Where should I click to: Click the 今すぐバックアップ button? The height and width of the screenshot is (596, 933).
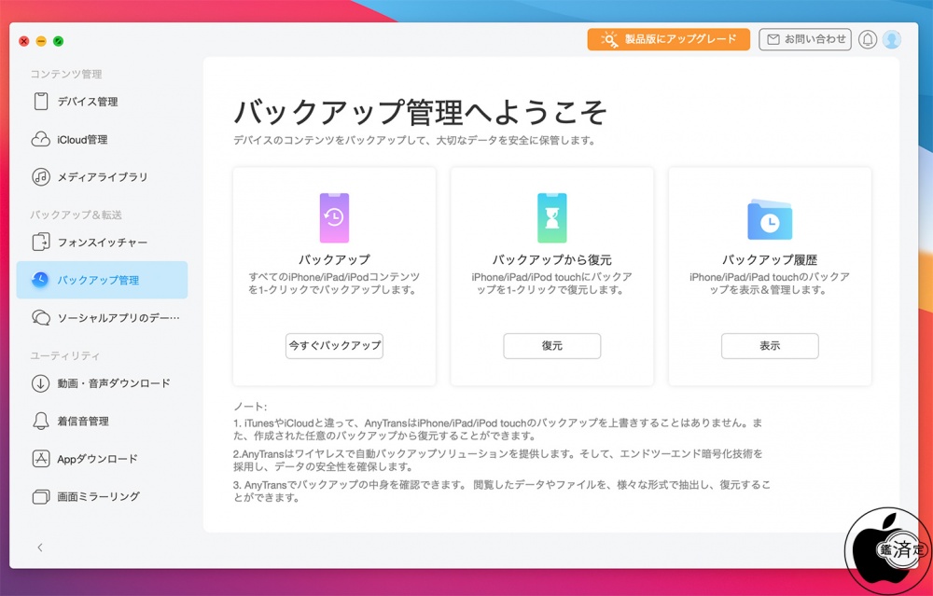tap(334, 346)
